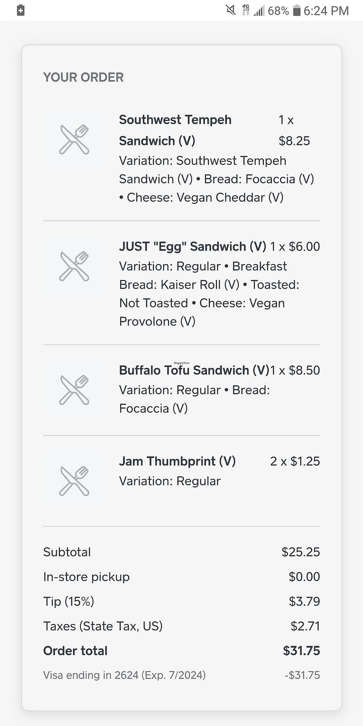363x726 pixels.
Task: Tap the Southwest Tempeh Sandwich utensils icon
Action: (74, 139)
